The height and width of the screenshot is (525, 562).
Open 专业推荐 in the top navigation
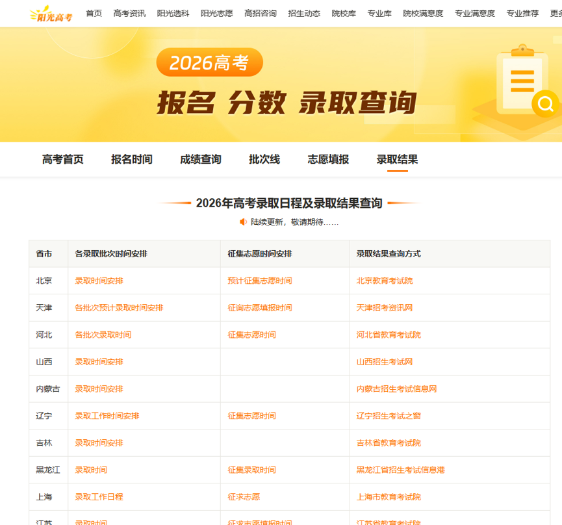[x=522, y=14]
